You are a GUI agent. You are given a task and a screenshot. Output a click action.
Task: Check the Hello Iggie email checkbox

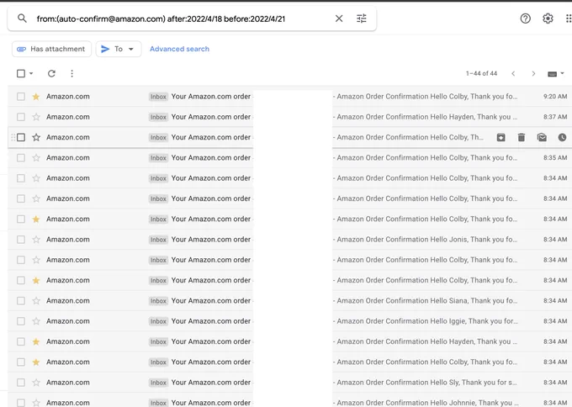(21, 321)
